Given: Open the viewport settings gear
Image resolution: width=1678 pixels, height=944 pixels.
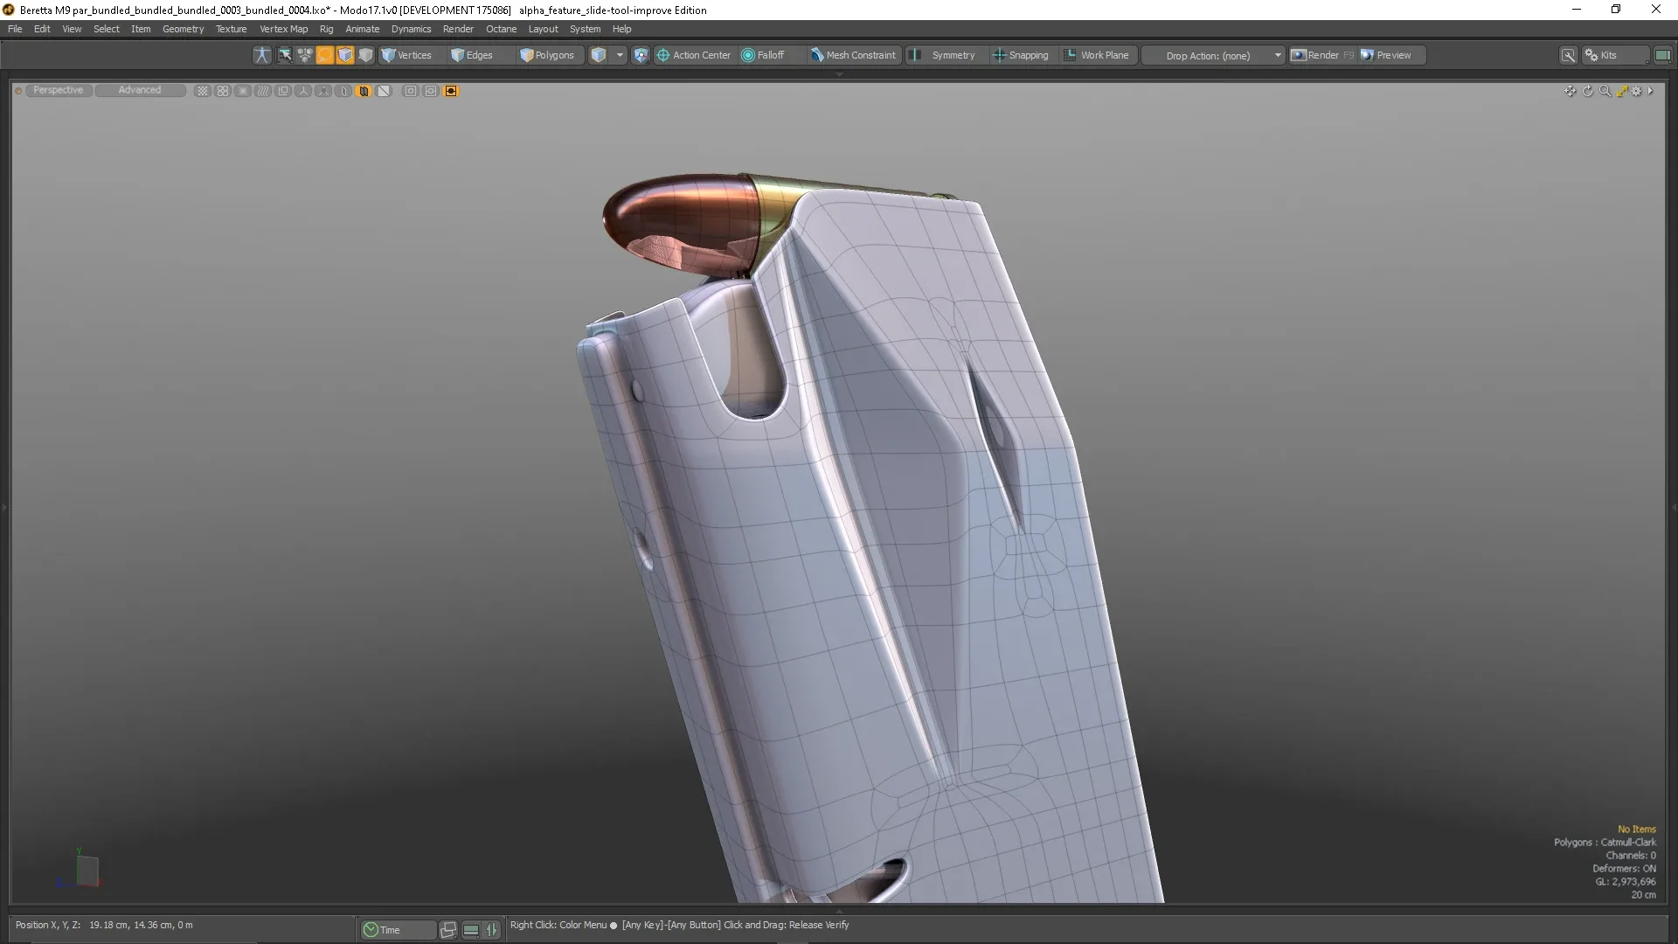Looking at the screenshot, I should click(1637, 91).
